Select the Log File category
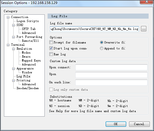Screen dimensions: 154x131 pyautogui.click(x=23, y=76)
